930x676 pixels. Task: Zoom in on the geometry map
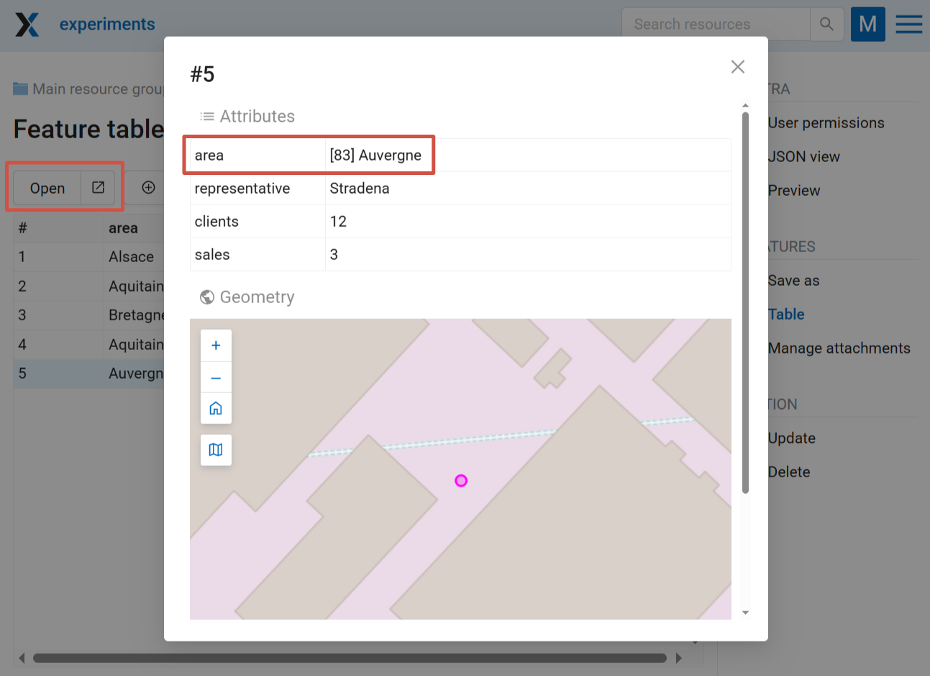(216, 346)
